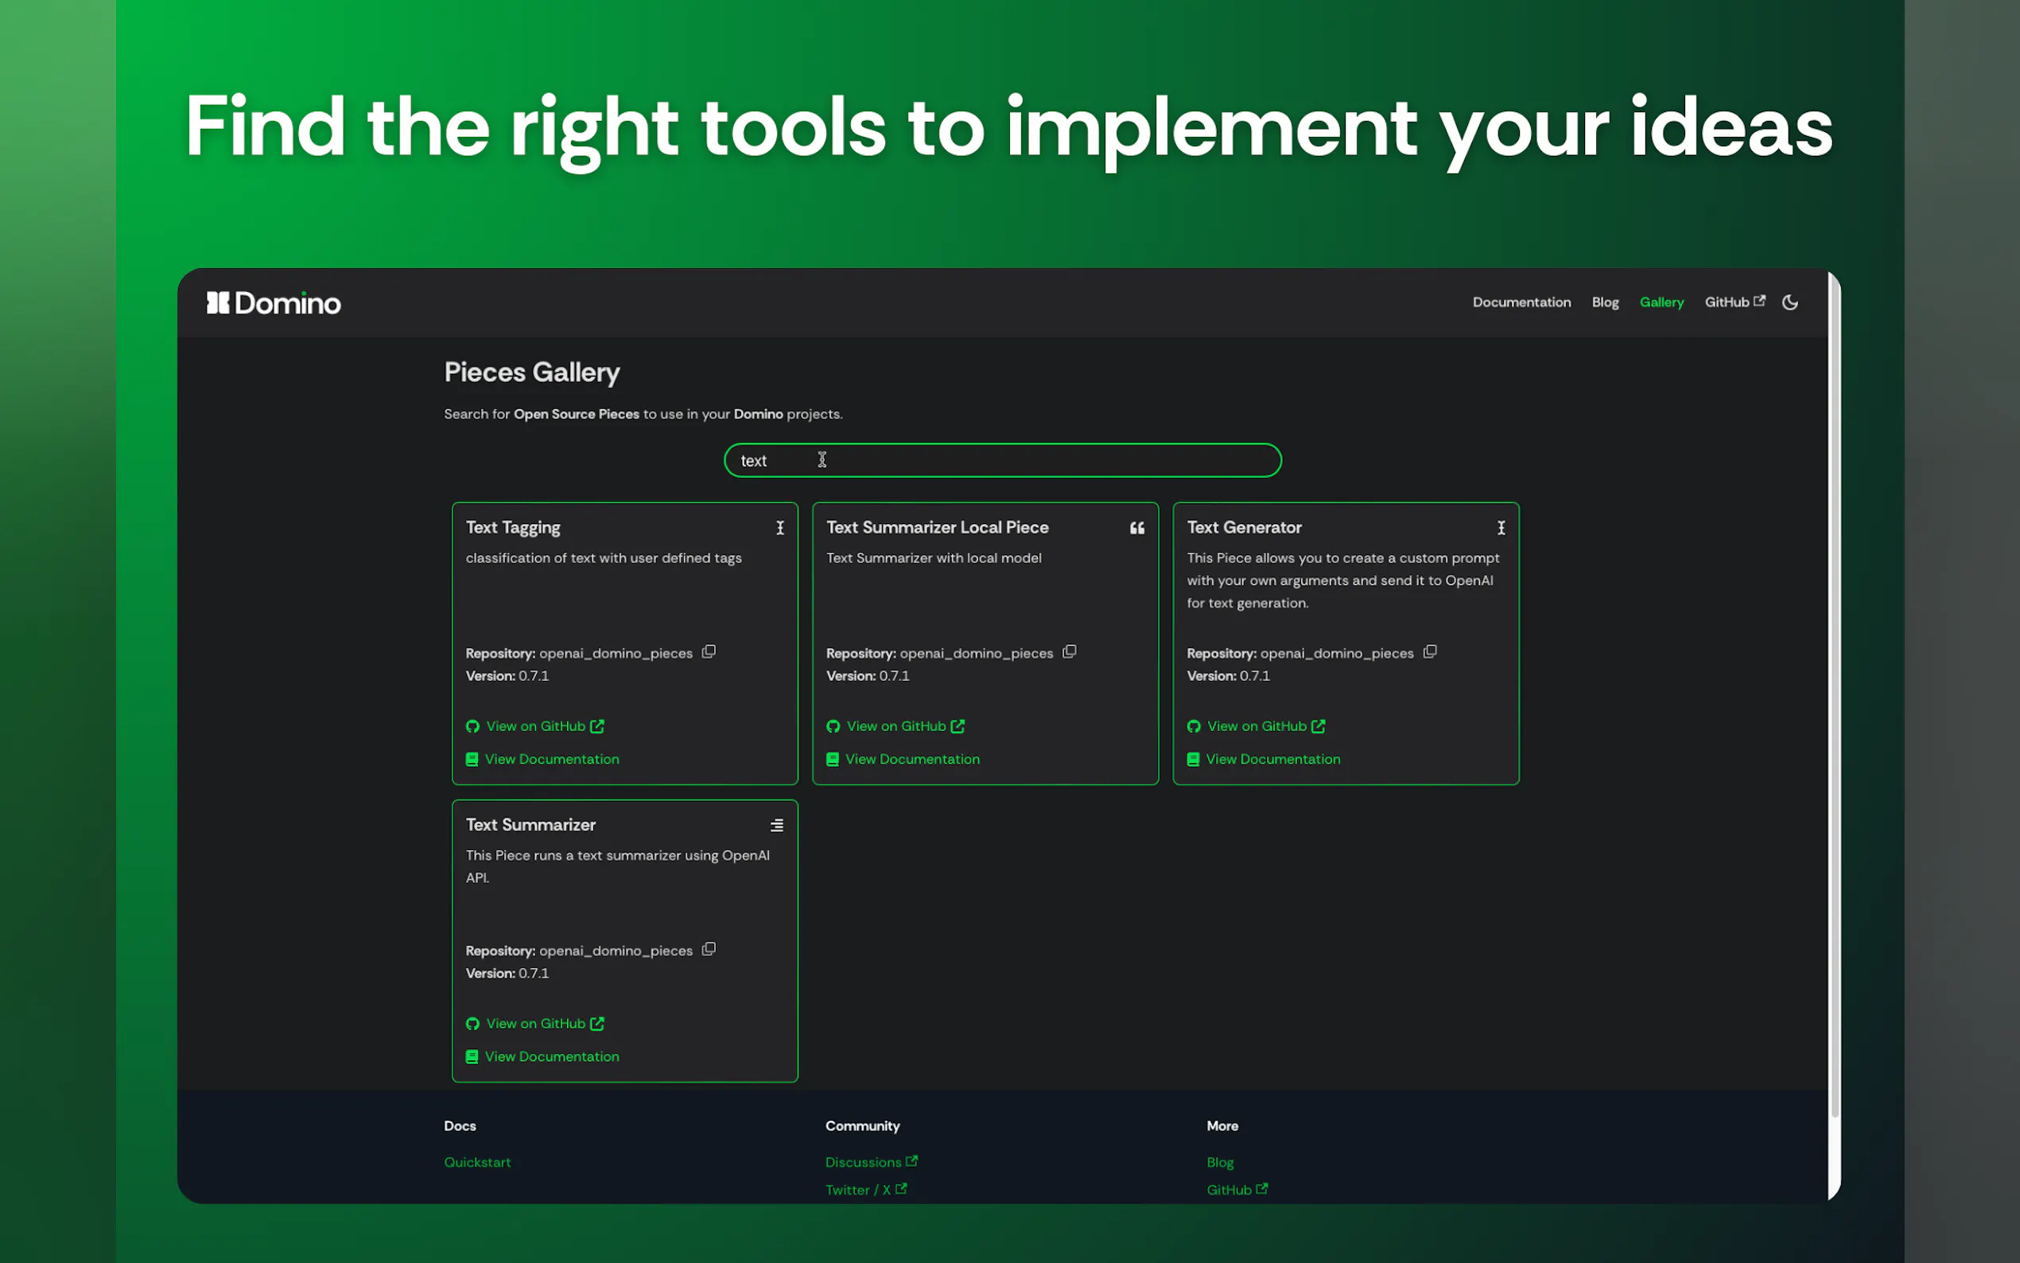Copy repository name on the Text Tagging card
Viewport: 2020px width, 1263px height.
coord(708,651)
